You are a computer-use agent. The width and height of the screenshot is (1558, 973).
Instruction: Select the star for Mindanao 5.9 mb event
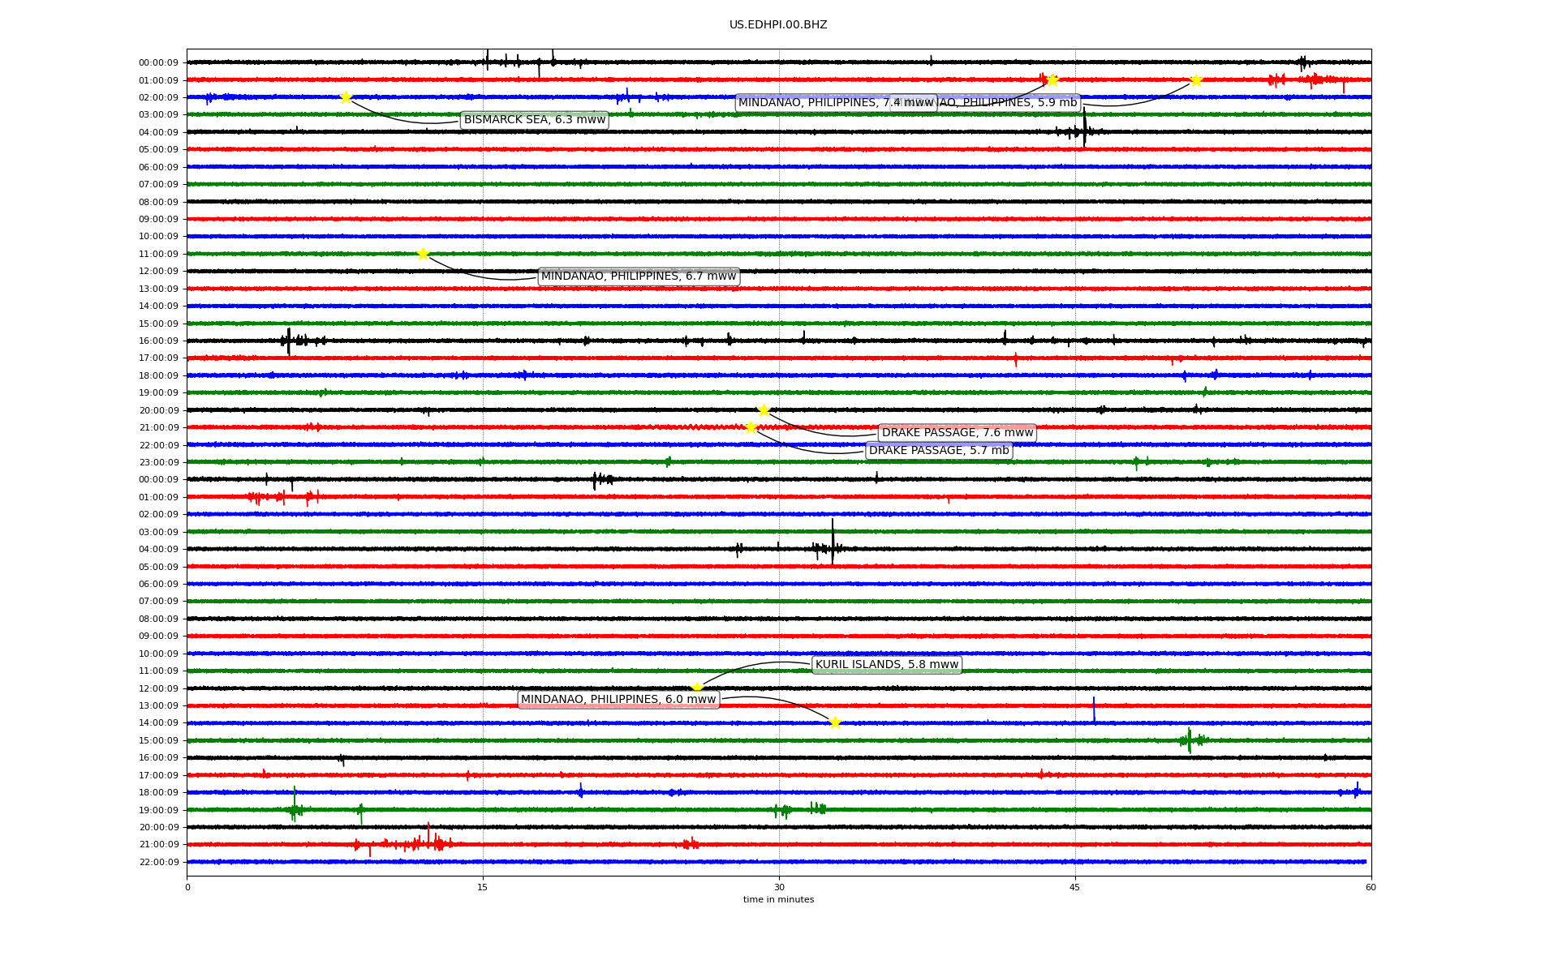(x=1196, y=80)
